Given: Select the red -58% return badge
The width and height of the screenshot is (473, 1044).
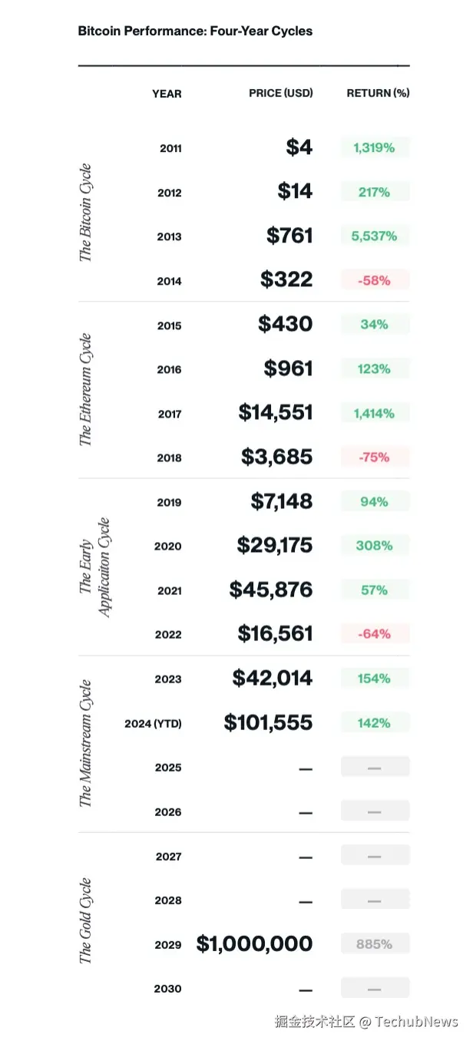Looking at the screenshot, I should tap(375, 281).
